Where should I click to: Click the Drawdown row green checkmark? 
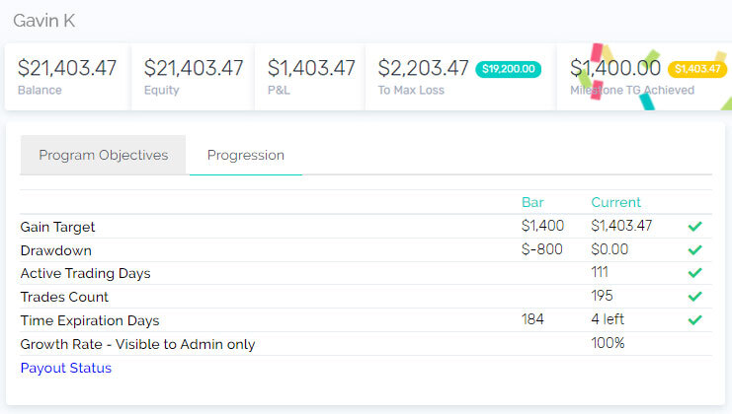tap(694, 250)
